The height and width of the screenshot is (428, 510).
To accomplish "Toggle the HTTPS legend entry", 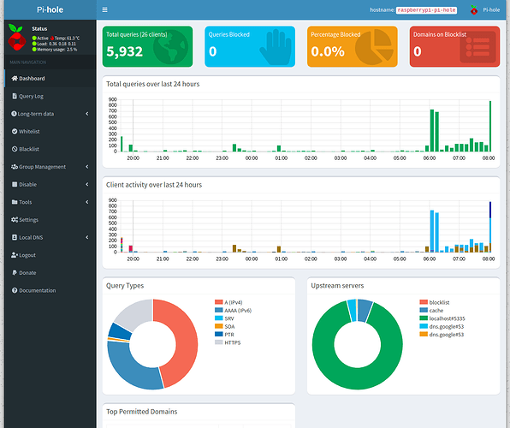I will (228, 342).
